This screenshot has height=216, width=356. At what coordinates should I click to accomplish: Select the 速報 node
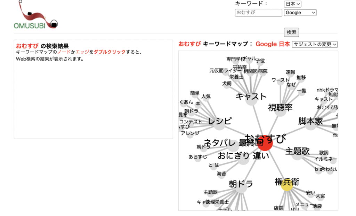(x=290, y=72)
